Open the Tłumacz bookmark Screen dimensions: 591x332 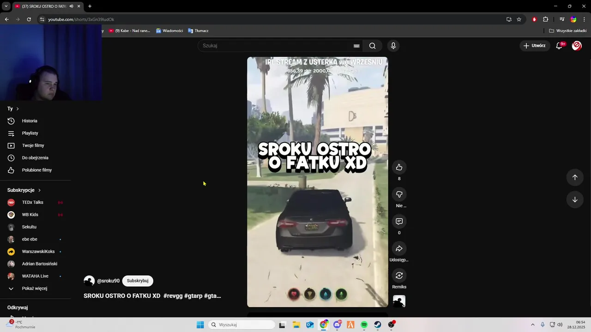(x=198, y=31)
